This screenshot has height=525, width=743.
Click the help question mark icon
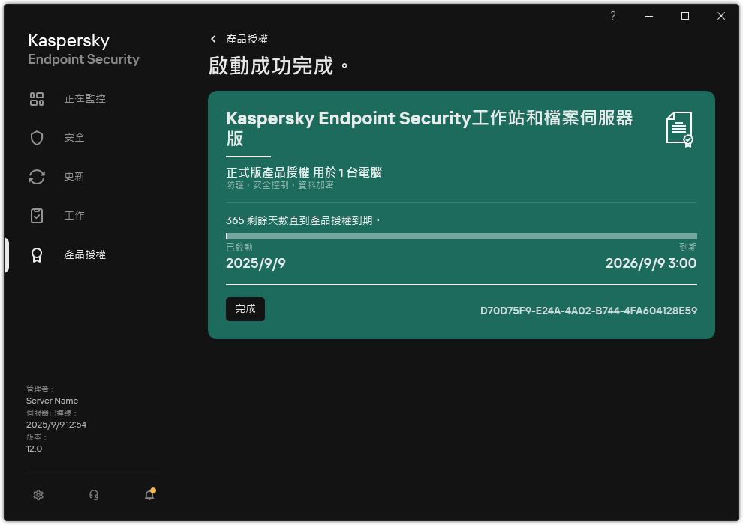(x=612, y=15)
